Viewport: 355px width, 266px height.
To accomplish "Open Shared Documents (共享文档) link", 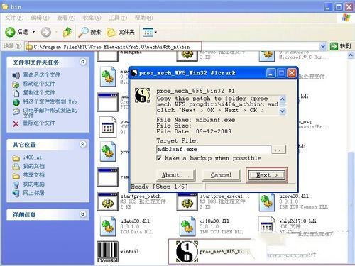I will pyautogui.click(x=33, y=175).
